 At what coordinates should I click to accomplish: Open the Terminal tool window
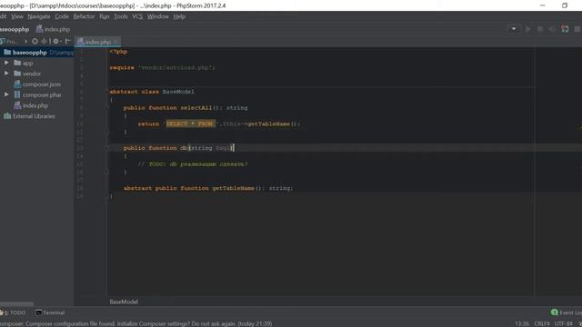point(50,312)
